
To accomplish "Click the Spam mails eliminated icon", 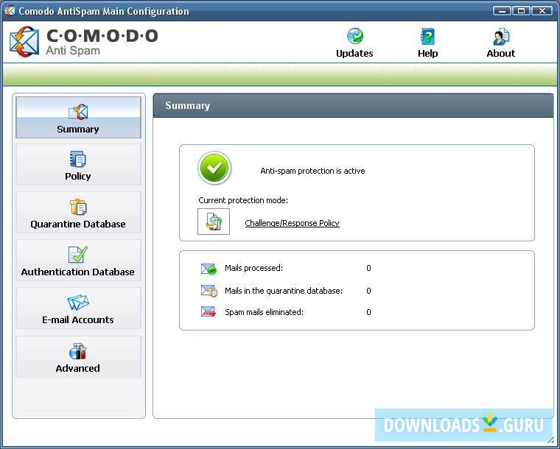I will tap(209, 311).
